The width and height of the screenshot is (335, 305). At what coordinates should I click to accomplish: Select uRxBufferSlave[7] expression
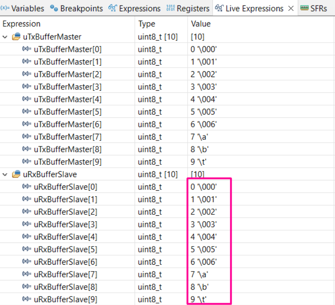click(x=65, y=275)
